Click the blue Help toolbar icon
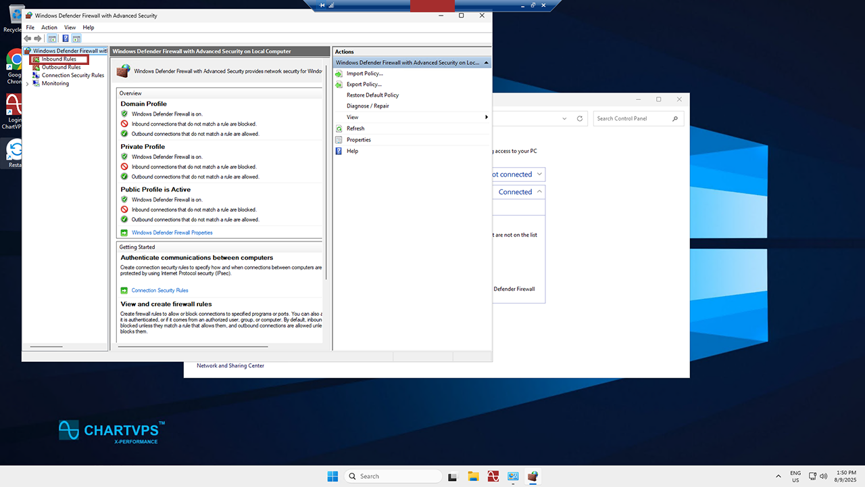 click(x=66, y=39)
